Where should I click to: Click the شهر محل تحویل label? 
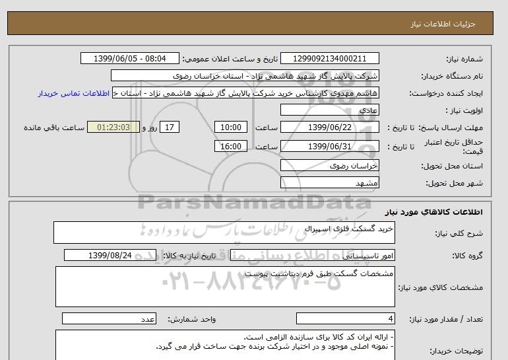pyautogui.click(x=454, y=183)
